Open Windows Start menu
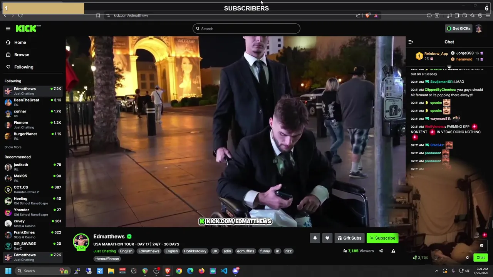The image size is (493, 277). pyautogui.click(x=8, y=271)
